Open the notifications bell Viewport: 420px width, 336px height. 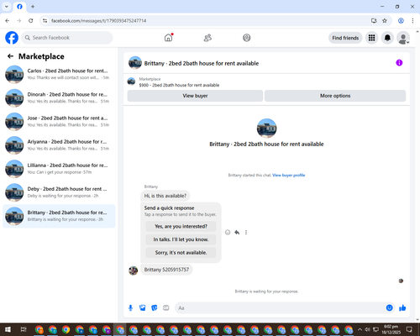387,38
